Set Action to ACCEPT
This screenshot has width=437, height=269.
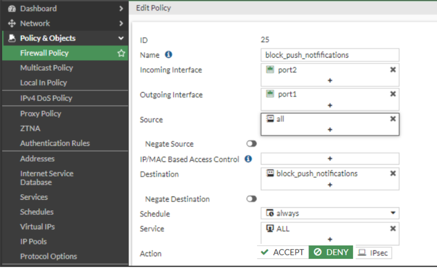282,253
